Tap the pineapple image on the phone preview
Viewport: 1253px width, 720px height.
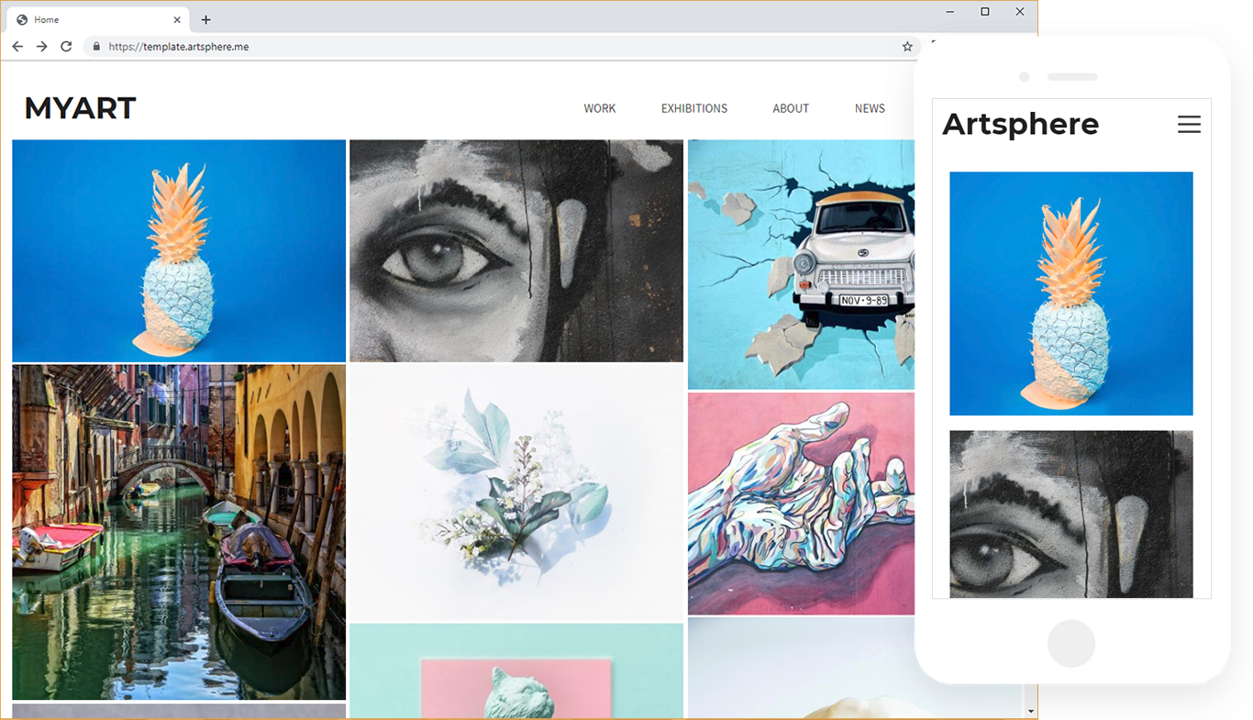[x=1071, y=294]
